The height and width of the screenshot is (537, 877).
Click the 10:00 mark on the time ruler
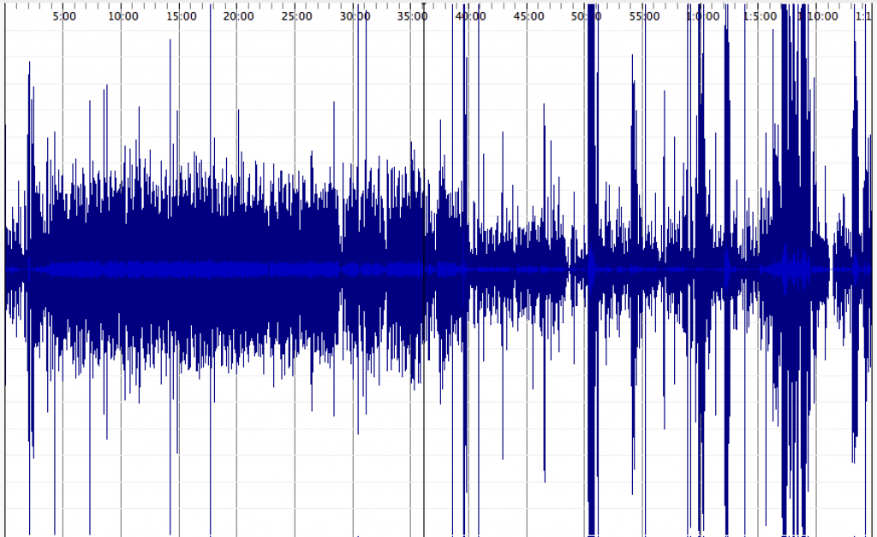(x=123, y=16)
